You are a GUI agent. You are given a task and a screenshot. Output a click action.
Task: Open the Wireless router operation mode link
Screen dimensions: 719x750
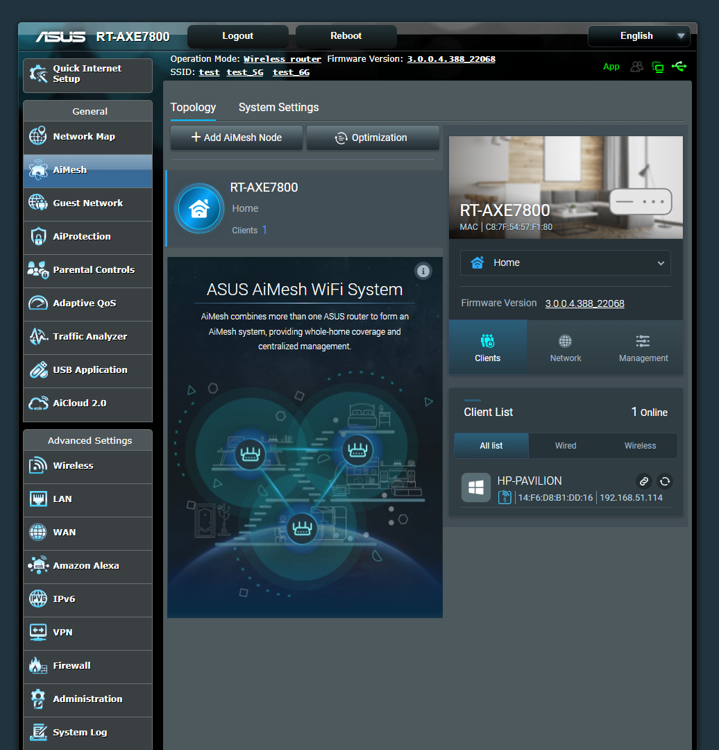point(282,59)
